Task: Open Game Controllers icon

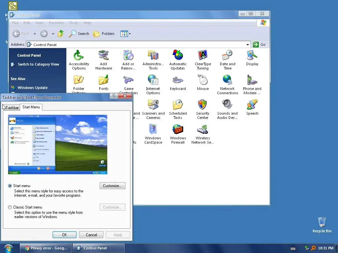Action: 128,84
